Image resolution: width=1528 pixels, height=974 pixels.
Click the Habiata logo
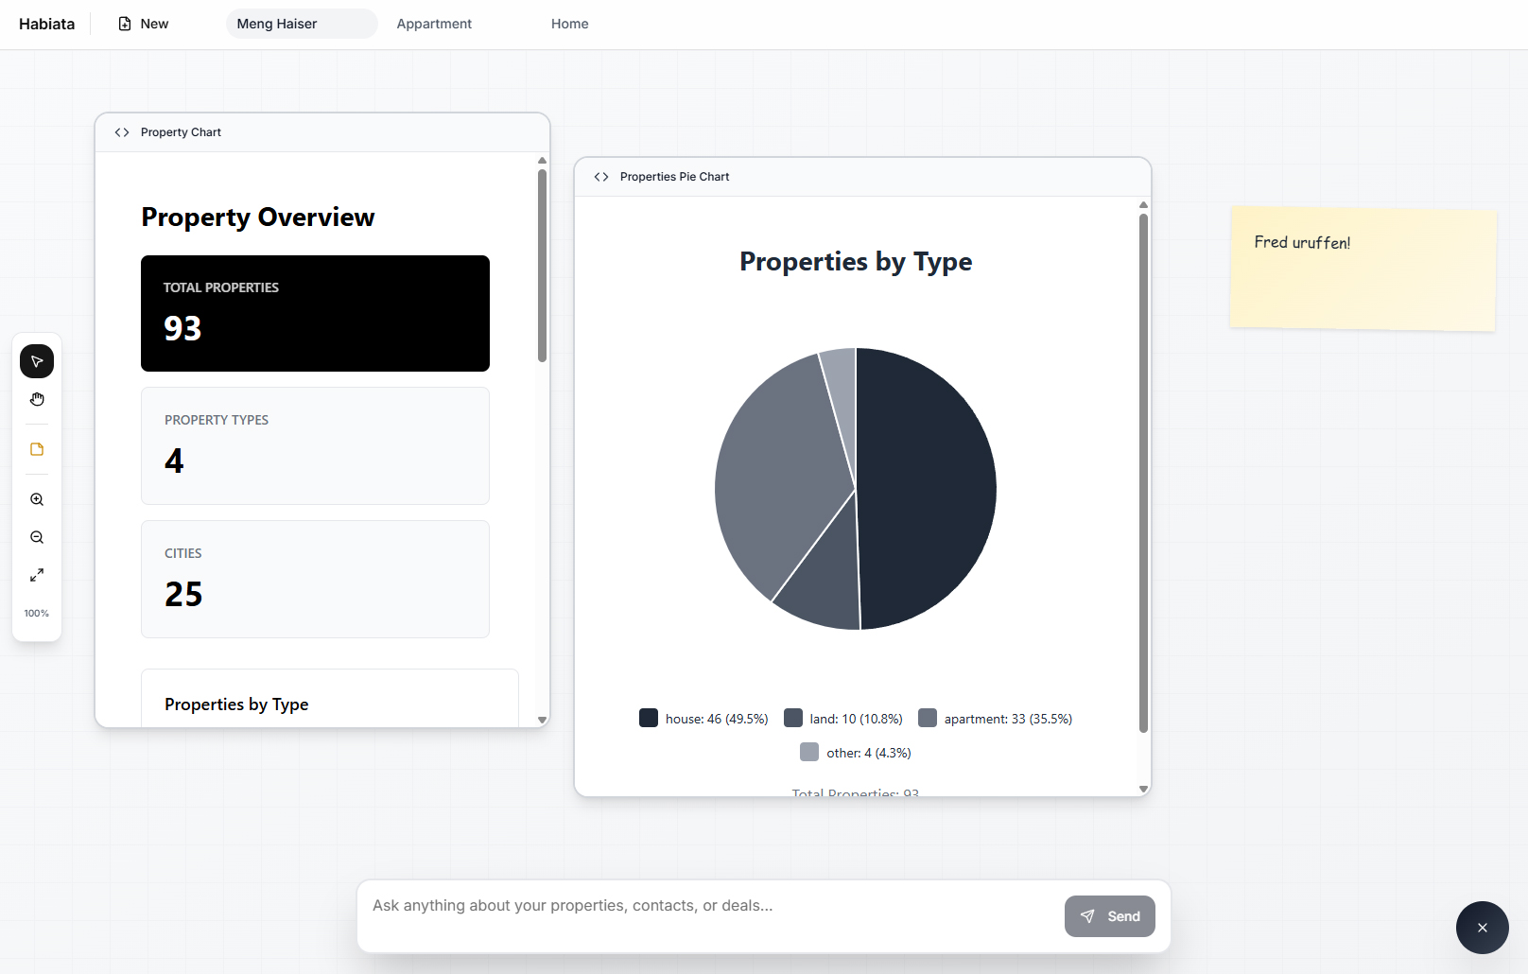pyautogui.click(x=46, y=23)
